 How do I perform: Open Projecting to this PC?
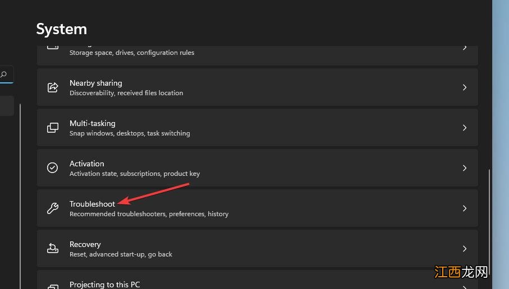coord(258,279)
